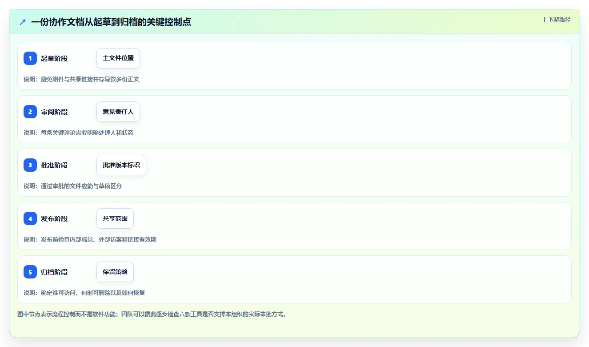Click the 批准阶段 stage label

54,165
